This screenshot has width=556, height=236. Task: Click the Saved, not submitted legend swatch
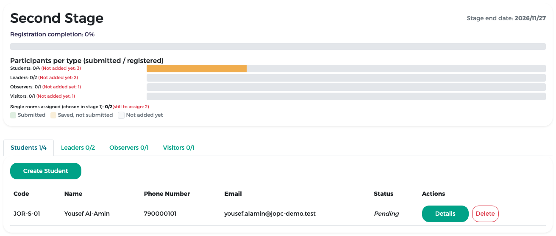click(x=53, y=115)
